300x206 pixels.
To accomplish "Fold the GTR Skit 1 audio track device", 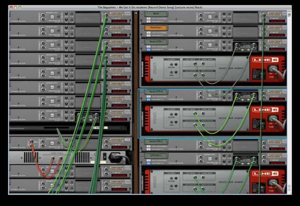I will click(x=142, y=157).
